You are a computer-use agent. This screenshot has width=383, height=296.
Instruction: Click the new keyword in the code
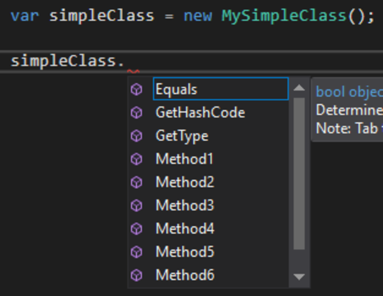[x=198, y=16]
